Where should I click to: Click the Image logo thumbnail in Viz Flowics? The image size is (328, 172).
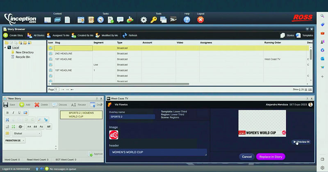114,135
